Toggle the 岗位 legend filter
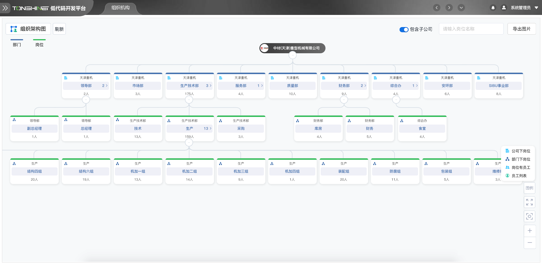The height and width of the screenshot is (264, 542). pos(39,43)
